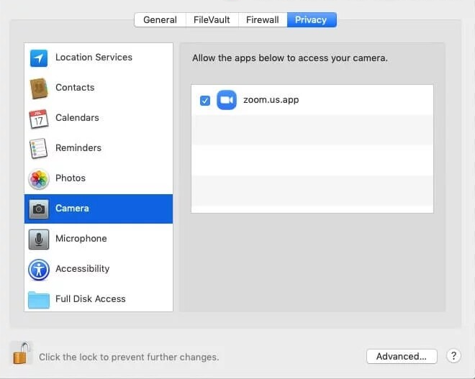Click the Accessibility figure icon
The image size is (475, 379).
pos(39,270)
